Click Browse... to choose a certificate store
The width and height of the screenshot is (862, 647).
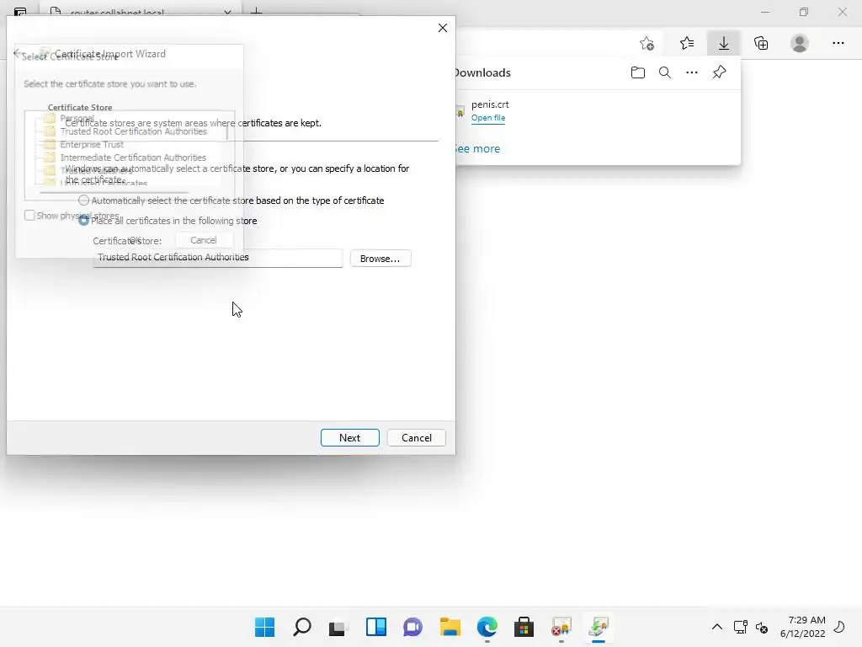coord(380,259)
